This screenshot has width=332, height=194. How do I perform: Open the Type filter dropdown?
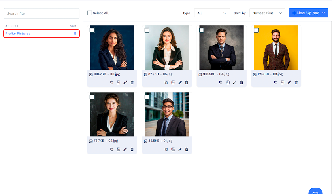[x=212, y=13]
